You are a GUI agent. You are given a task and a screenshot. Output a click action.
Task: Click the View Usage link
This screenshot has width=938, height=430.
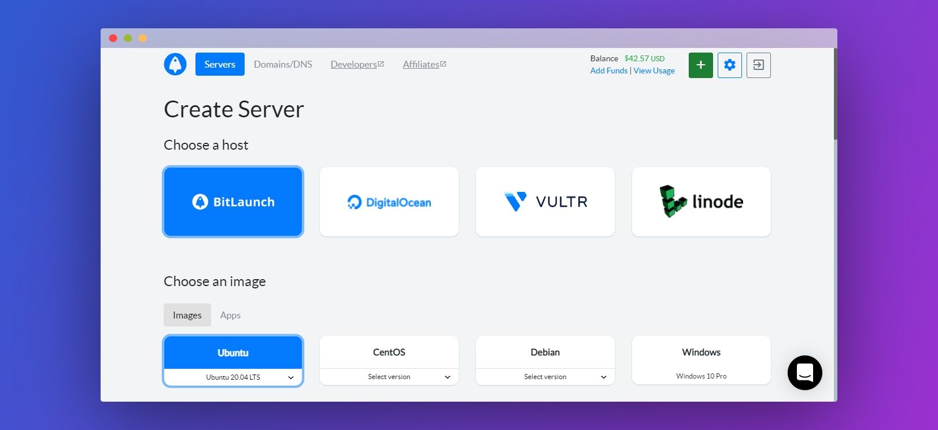tap(654, 71)
